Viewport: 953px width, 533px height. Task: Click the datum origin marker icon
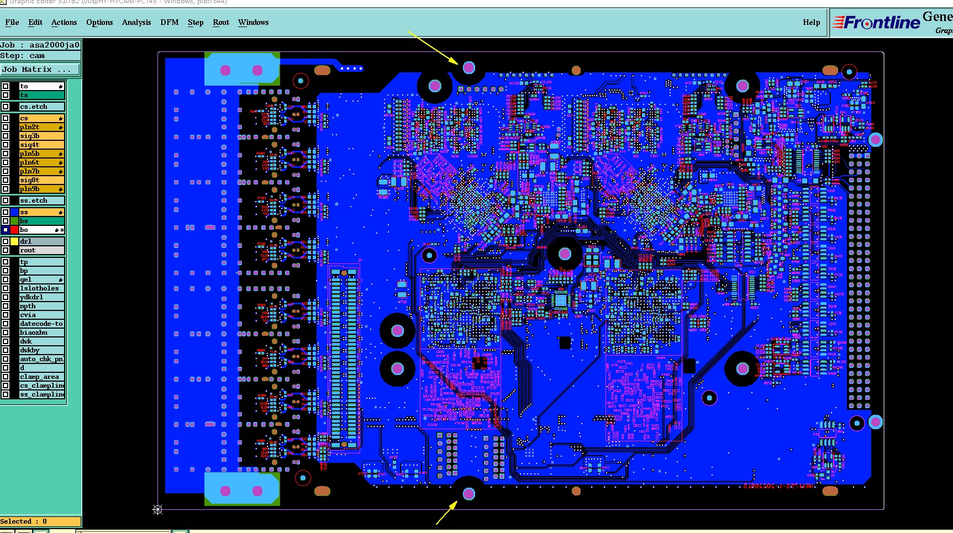(157, 510)
